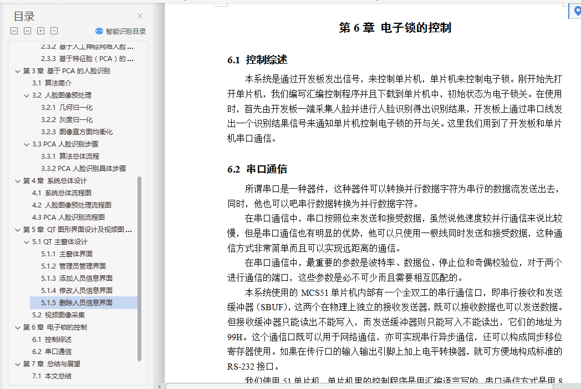Go to 4.2 人脸图像预处理流程图
The width and height of the screenshot is (581, 389).
click(x=72, y=205)
